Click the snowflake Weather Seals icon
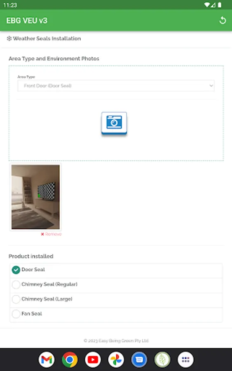Image resolution: width=232 pixels, height=371 pixels. [x=9, y=38]
